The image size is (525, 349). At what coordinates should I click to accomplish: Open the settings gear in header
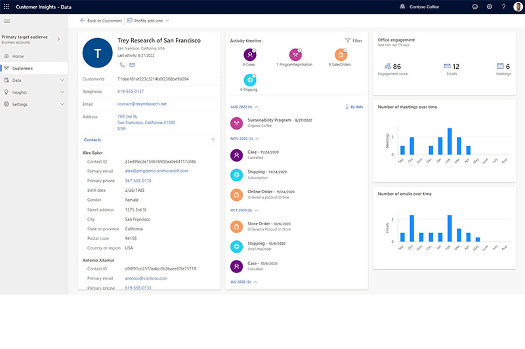point(489,7)
